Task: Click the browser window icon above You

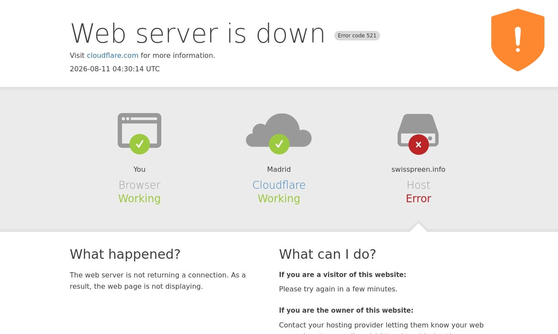Action: [139, 130]
